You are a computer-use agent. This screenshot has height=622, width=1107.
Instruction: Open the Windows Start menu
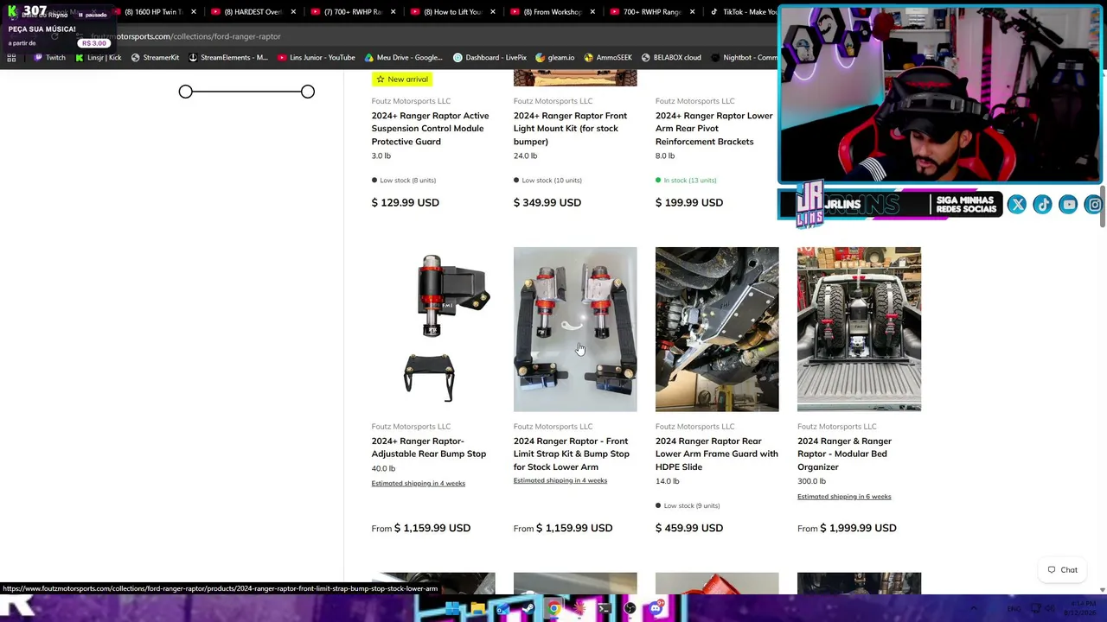452,609
